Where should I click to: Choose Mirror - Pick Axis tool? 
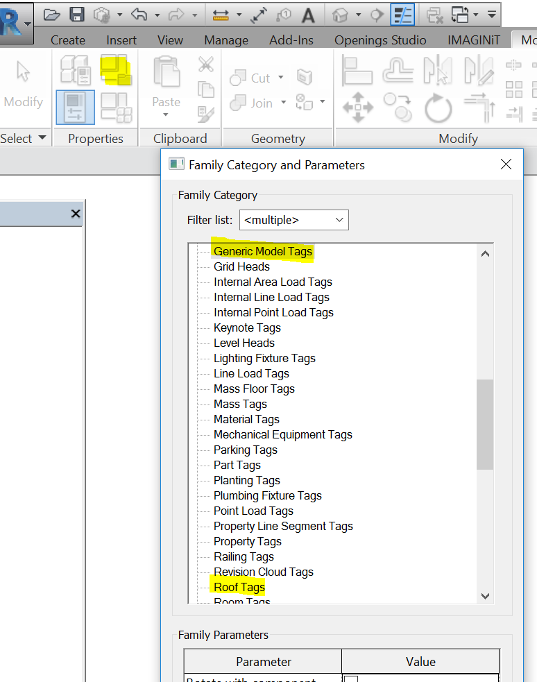[x=438, y=69]
